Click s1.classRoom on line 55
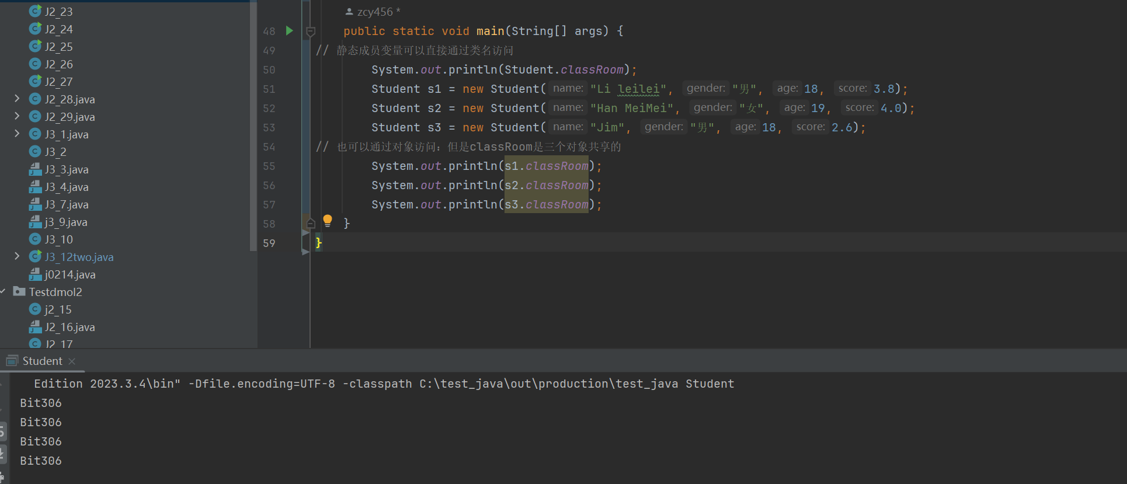Image resolution: width=1127 pixels, height=484 pixels. tap(547, 166)
